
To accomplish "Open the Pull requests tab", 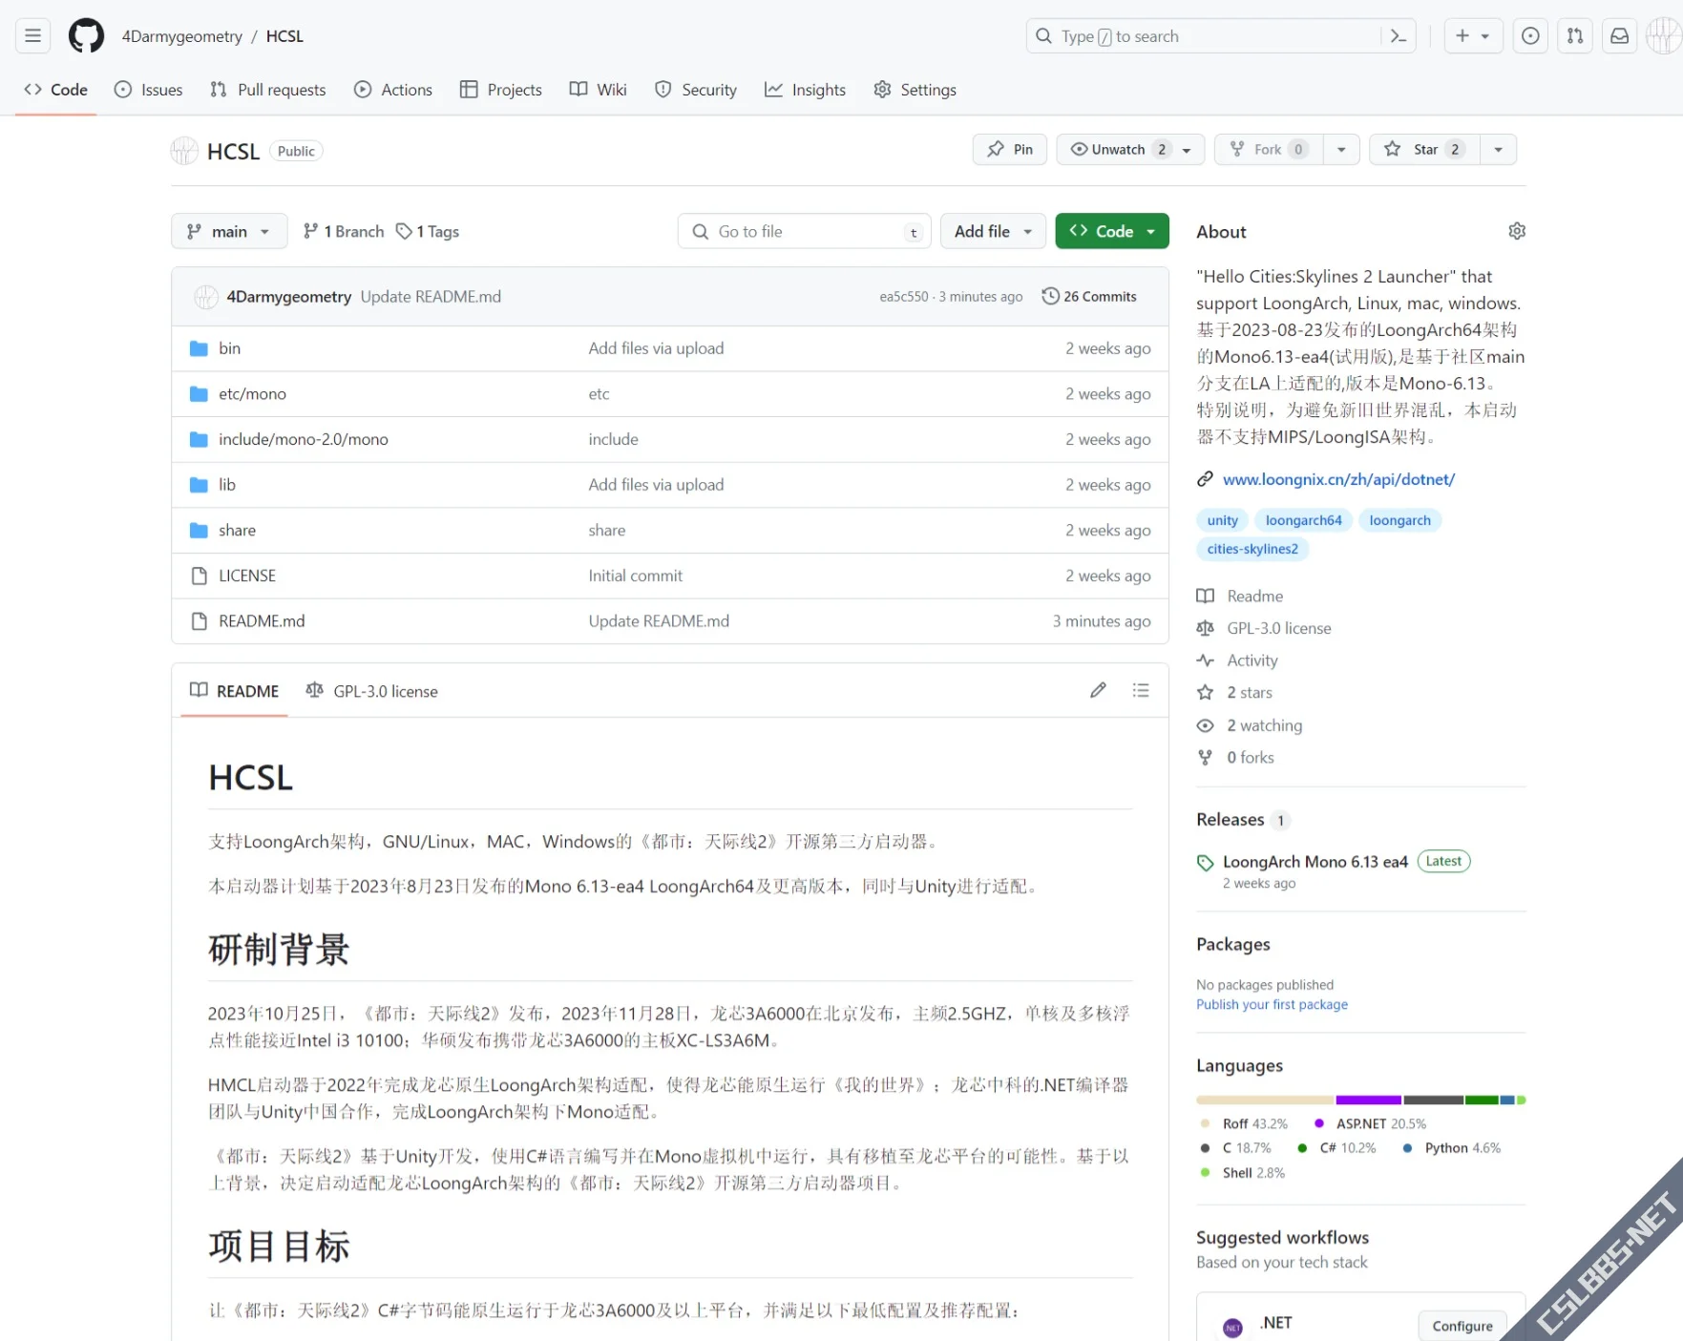I will [268, 90].
